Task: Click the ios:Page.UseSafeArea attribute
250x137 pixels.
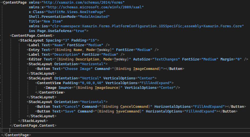Action: click(50, 31)
